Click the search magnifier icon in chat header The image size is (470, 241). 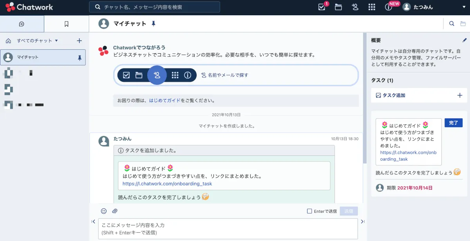pos(452,24)
